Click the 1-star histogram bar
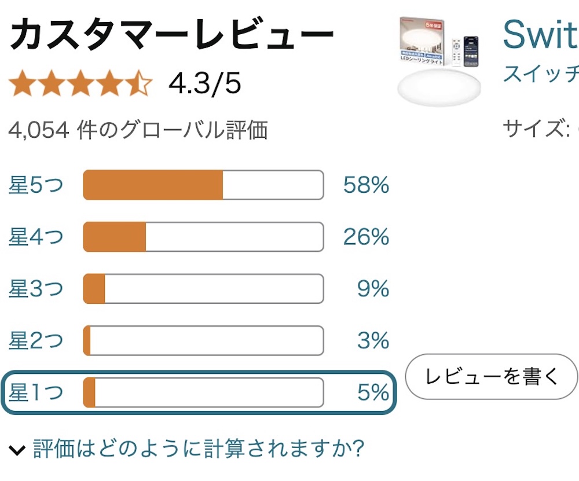Image resolution: width=579 pixels, height=481 pixels. 203,392
